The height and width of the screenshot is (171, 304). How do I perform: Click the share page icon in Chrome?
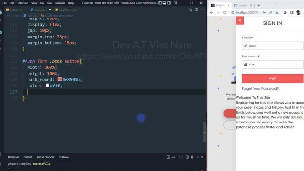coord(270,13)
